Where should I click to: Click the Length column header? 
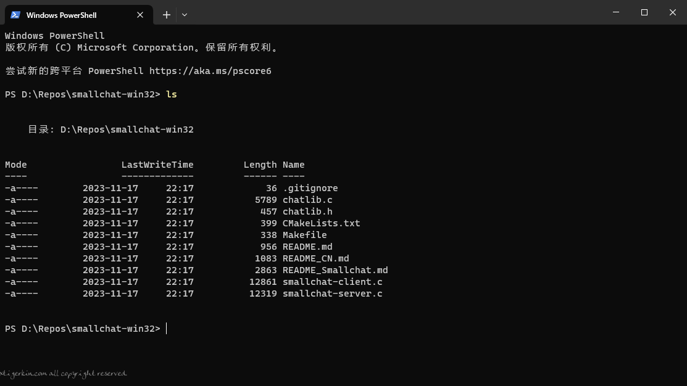coord(260,165)
